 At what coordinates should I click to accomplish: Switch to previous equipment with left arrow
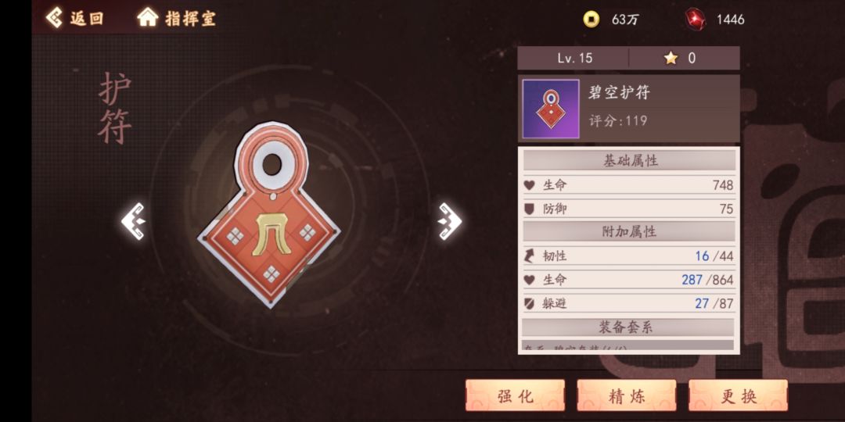coord(133,220)
